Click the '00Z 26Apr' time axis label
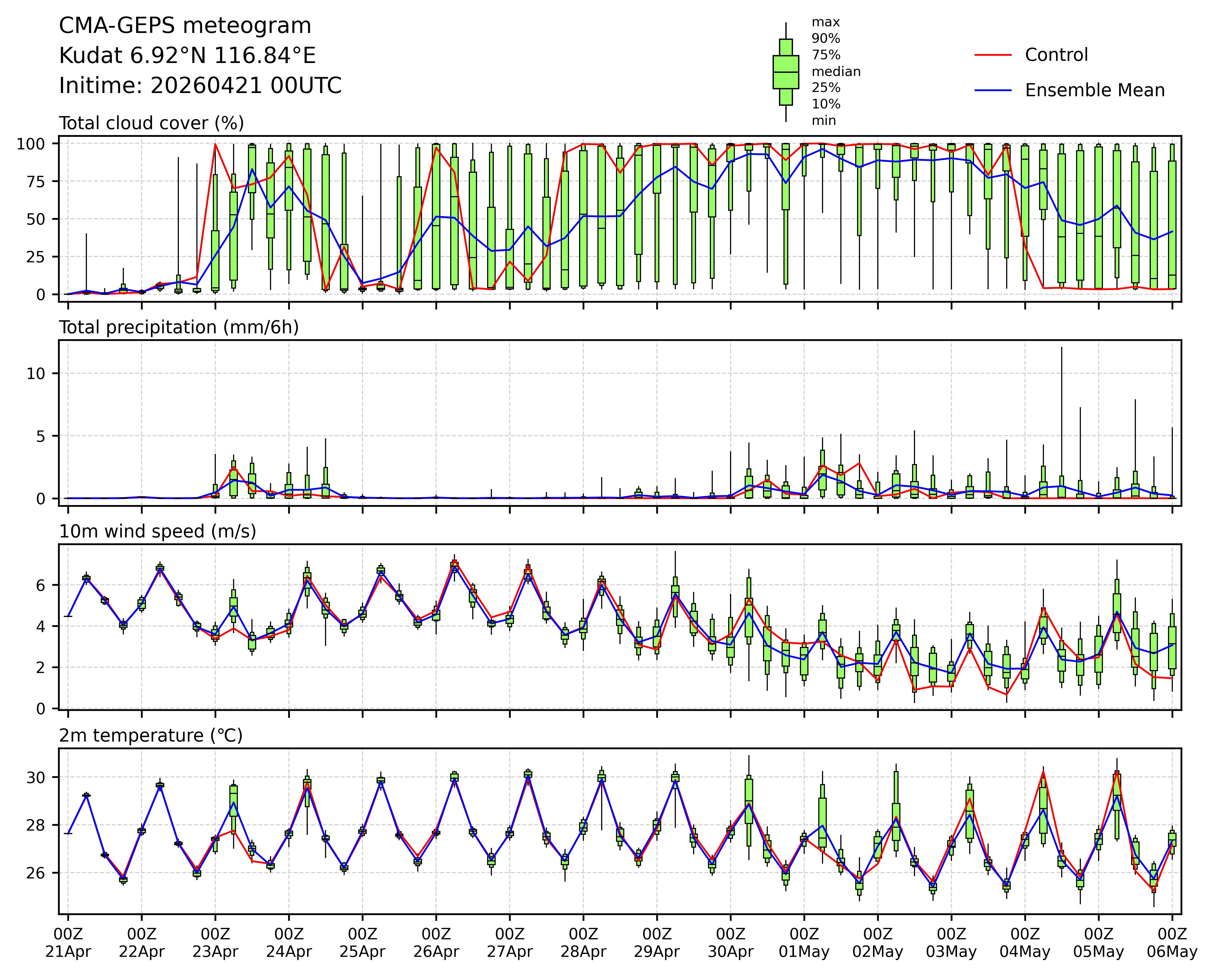1214x976 pixels. click(436, 943)
